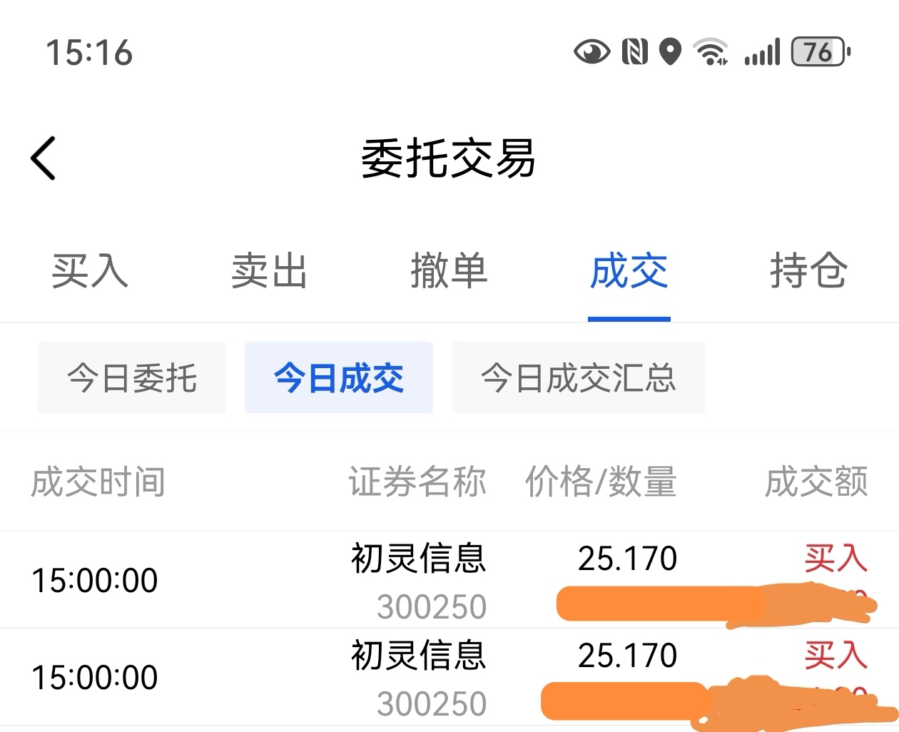This screenshot has height=732, width=899.
Task: Tap the 价格/数量 column header
Action: coord(601,482)
